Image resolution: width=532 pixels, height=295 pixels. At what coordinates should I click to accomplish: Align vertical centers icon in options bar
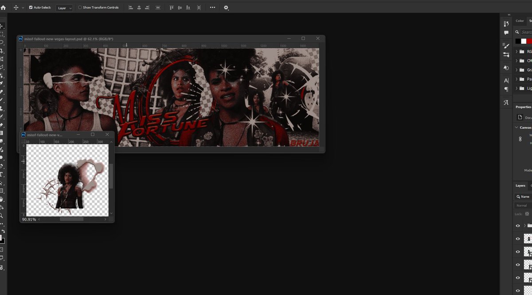pos(180,8)
